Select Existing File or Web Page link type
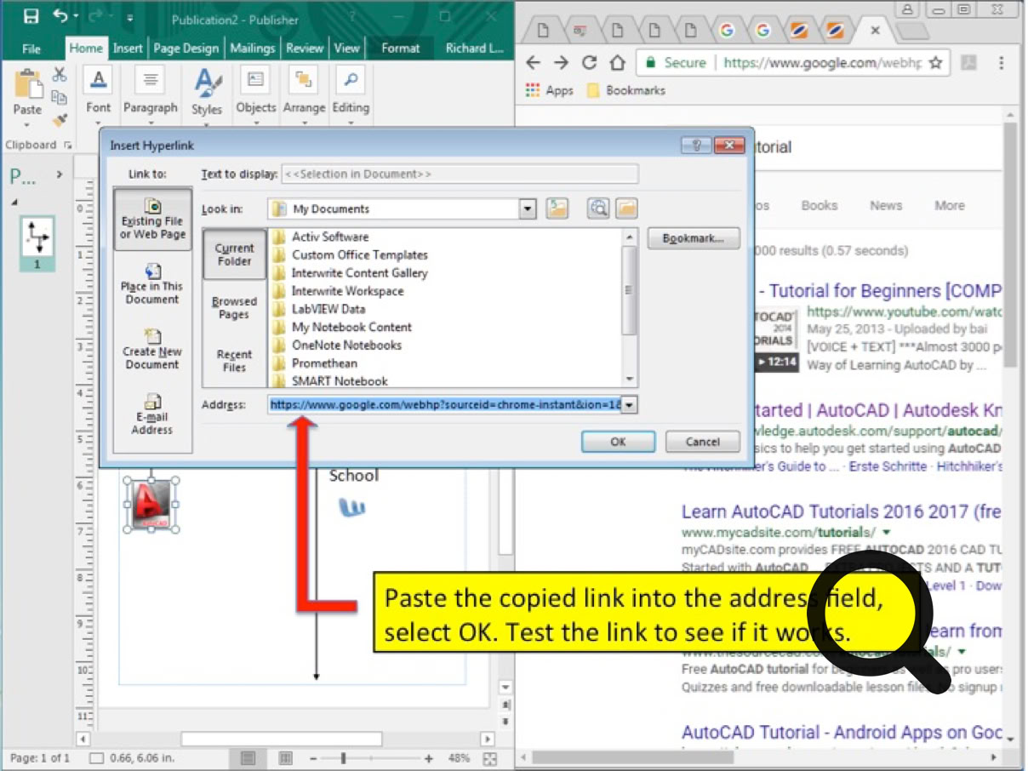This screenshot has height=771, width=1028. 152,220
